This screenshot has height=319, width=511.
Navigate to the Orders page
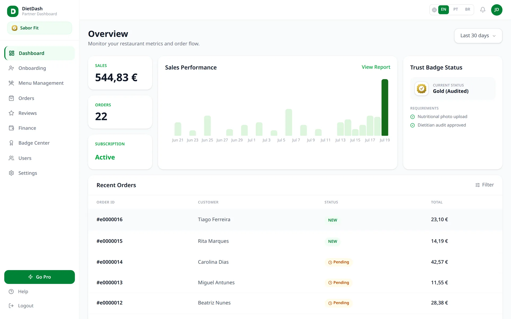[x=39, y=98]
